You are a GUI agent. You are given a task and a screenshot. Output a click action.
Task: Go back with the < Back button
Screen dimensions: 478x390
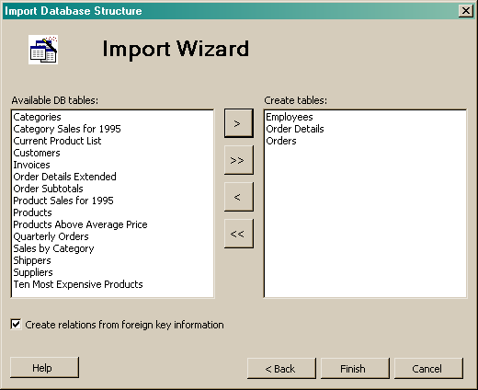tap(281, 368)
